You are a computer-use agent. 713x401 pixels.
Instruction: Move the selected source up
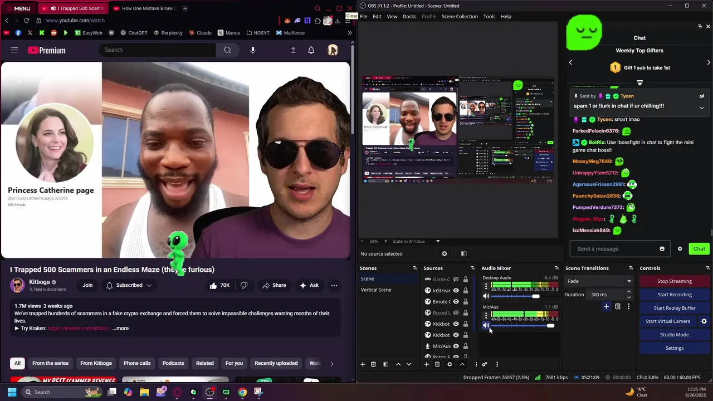(x=462, y=364)
